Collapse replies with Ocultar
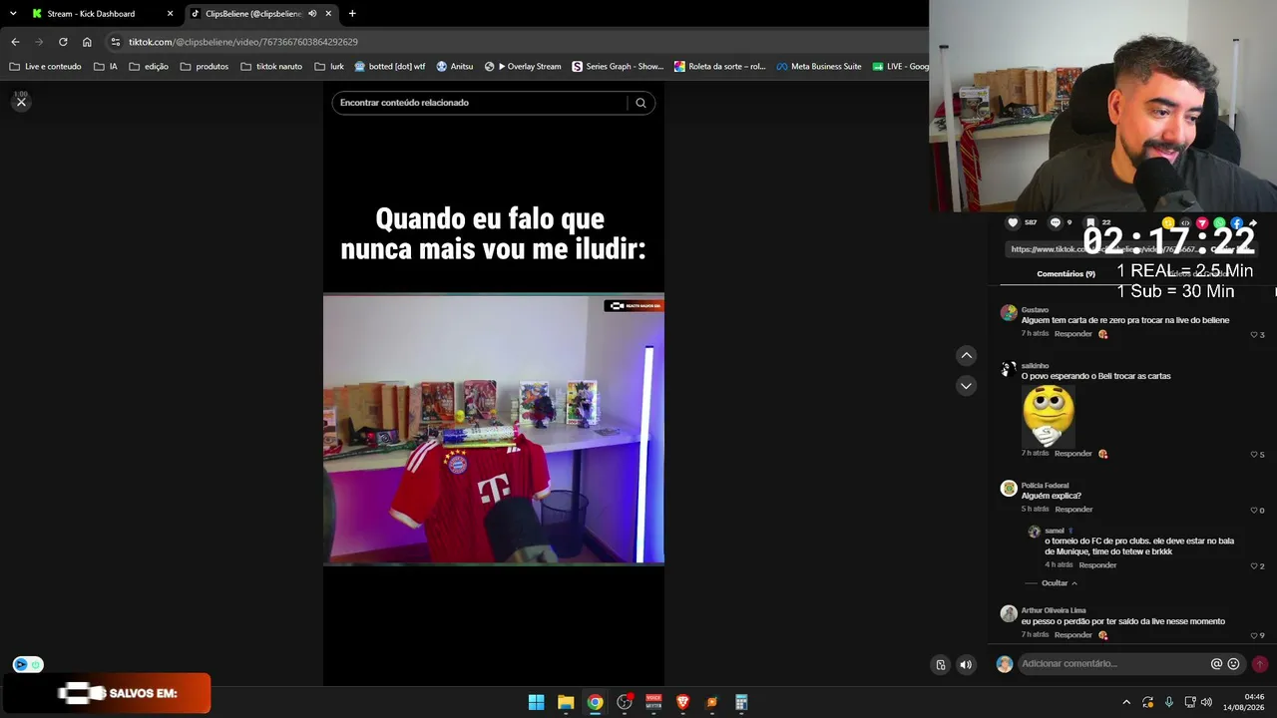The height and width of the screenshot is (718, 1277). click(1059, 583)
